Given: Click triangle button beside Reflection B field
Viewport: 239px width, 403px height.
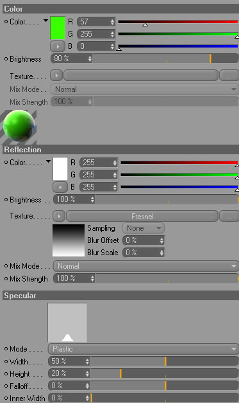Looking at the screenshot, I should [60, 188].
